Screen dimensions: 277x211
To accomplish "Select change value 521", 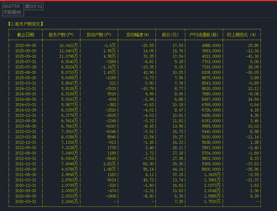I will click(x=113, y=83).
